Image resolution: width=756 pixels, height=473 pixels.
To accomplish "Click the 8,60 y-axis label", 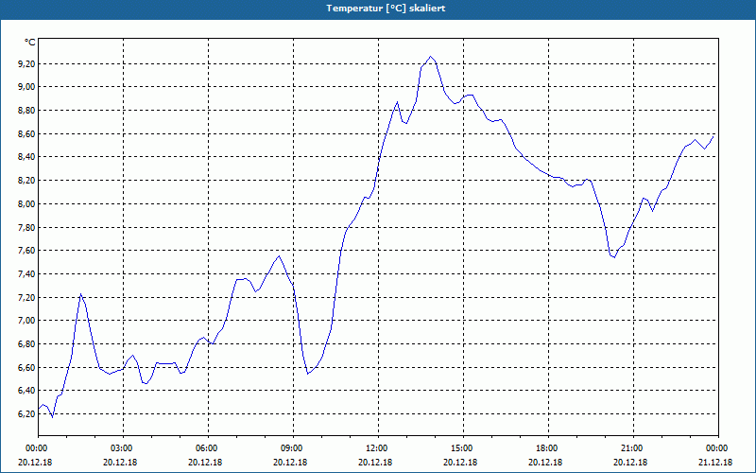I will [x=27, y=133].
